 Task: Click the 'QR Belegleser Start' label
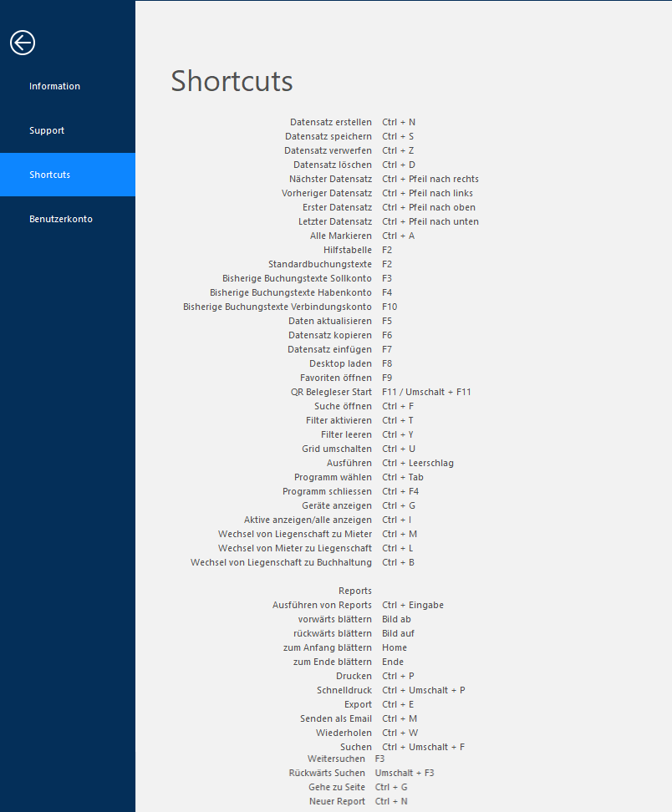coord(331,392)
